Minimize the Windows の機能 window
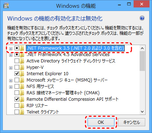 pyautogui.click(x=119, y=5)
